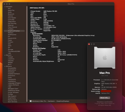125x112 pixels.
Task: Open Language & Region entry
Action: pos(14,83)
